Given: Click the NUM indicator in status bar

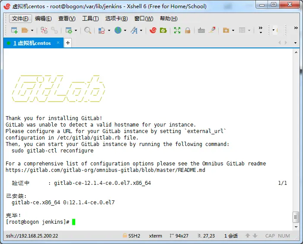Looking at the screenshot, I should [284, 236].
